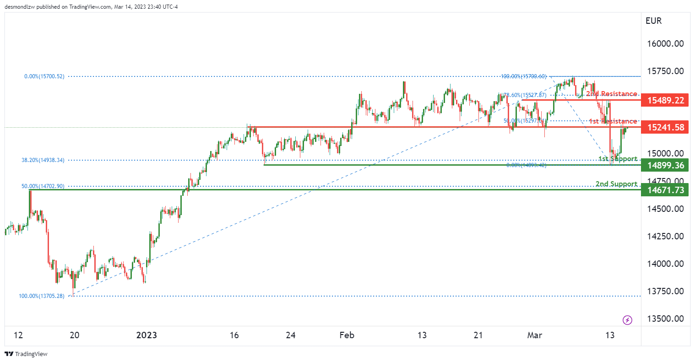Click the "2nd Support" text label
This screenshot has height=362, width=695.
point(616,184)
